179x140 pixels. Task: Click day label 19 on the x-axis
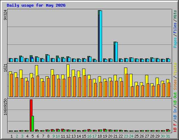[x=105, y=136]
